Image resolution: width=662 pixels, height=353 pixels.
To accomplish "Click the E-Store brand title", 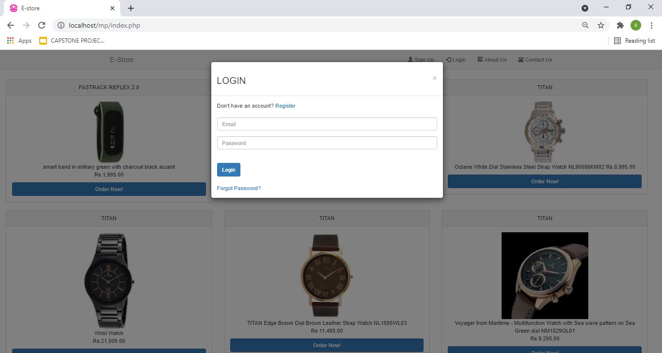I will 122,60.
